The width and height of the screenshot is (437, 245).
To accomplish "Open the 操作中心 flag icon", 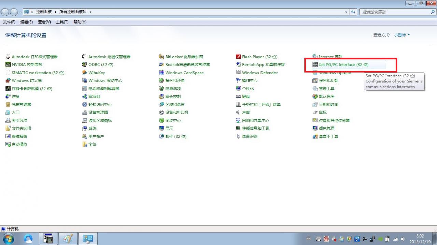I will tap(239, 80).
